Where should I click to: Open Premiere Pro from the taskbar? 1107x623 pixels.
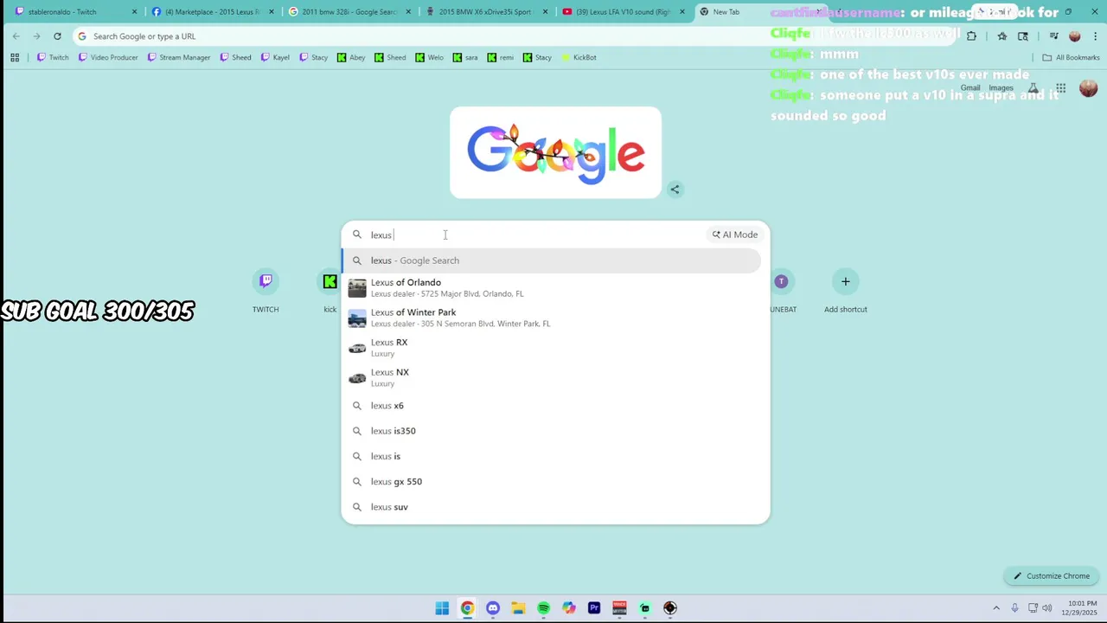tap(594, 608)
